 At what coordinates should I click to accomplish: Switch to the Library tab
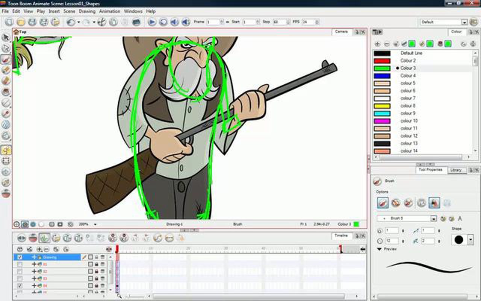[x=457, y=170]
